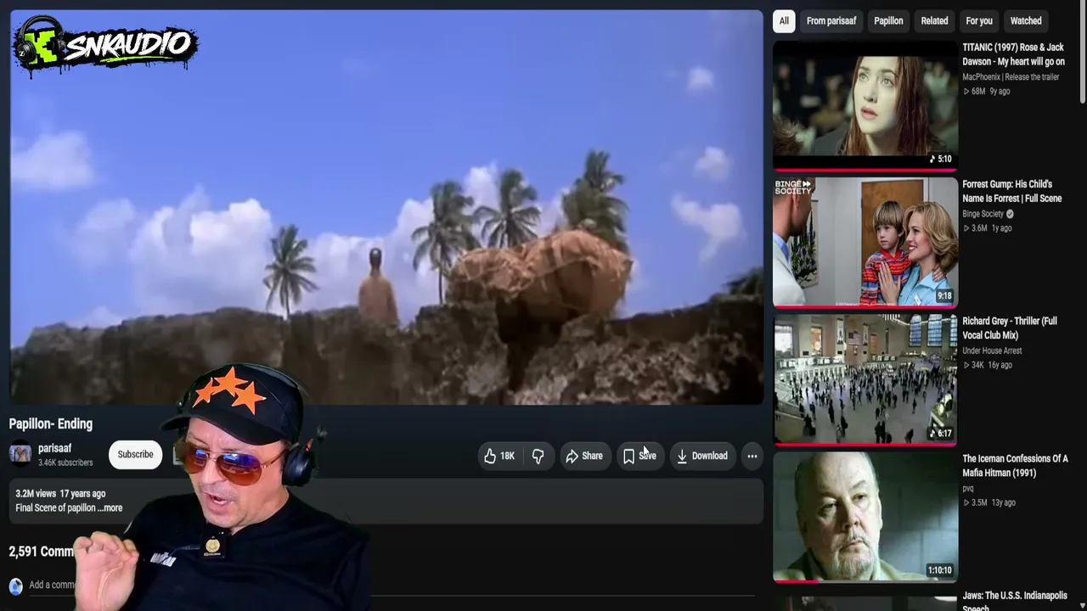
Task: Subscribe to the parisaaf channel
Action: point(135,455)
